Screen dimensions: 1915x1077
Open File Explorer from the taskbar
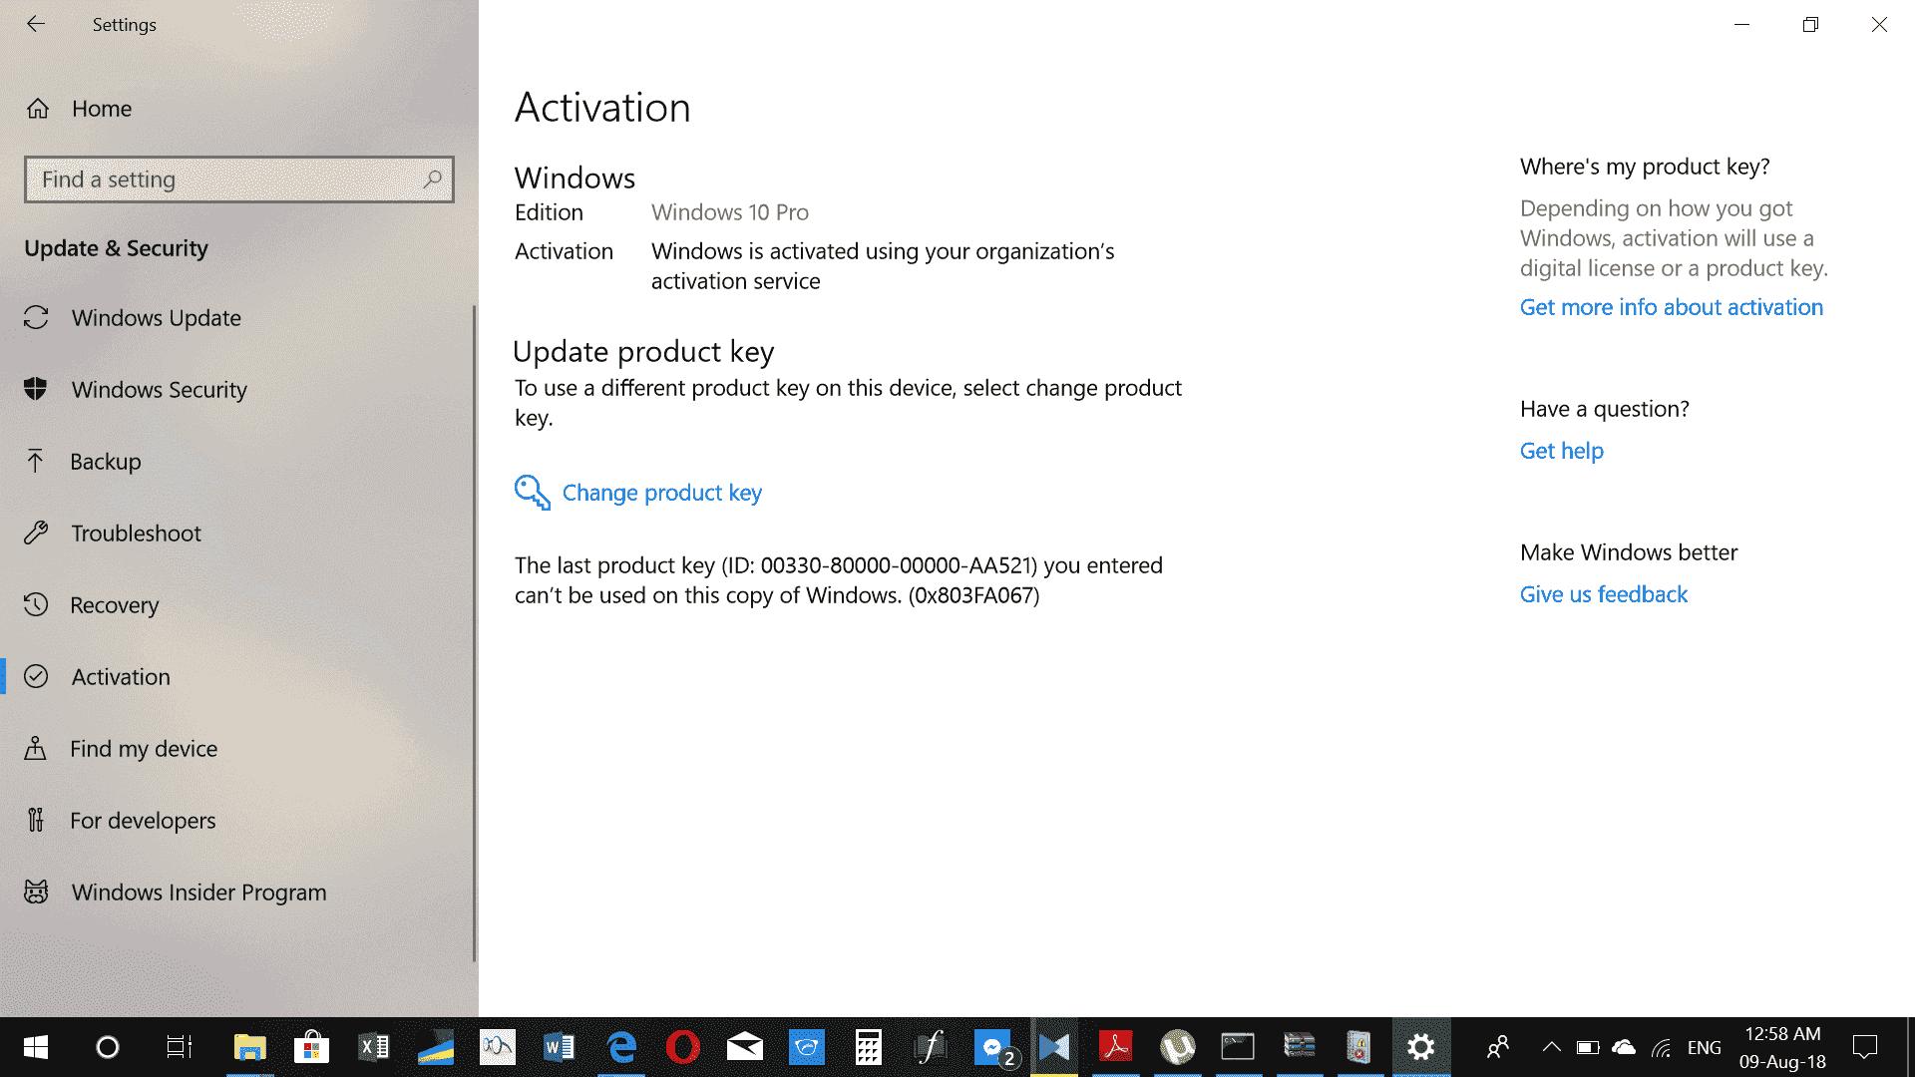point(249,1047)
